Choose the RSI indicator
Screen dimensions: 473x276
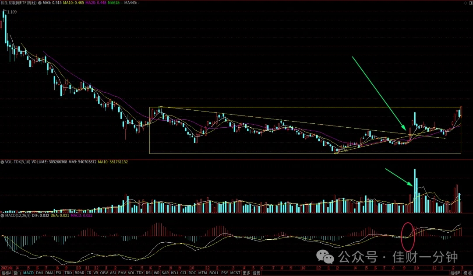(148, 273)
